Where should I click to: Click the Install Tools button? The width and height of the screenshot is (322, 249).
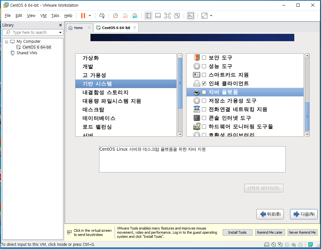pos(237,232)
